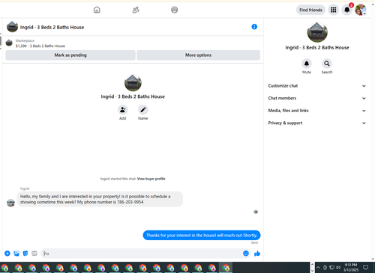
Task: Click the Add people icon
Action: tap(122, 110)
